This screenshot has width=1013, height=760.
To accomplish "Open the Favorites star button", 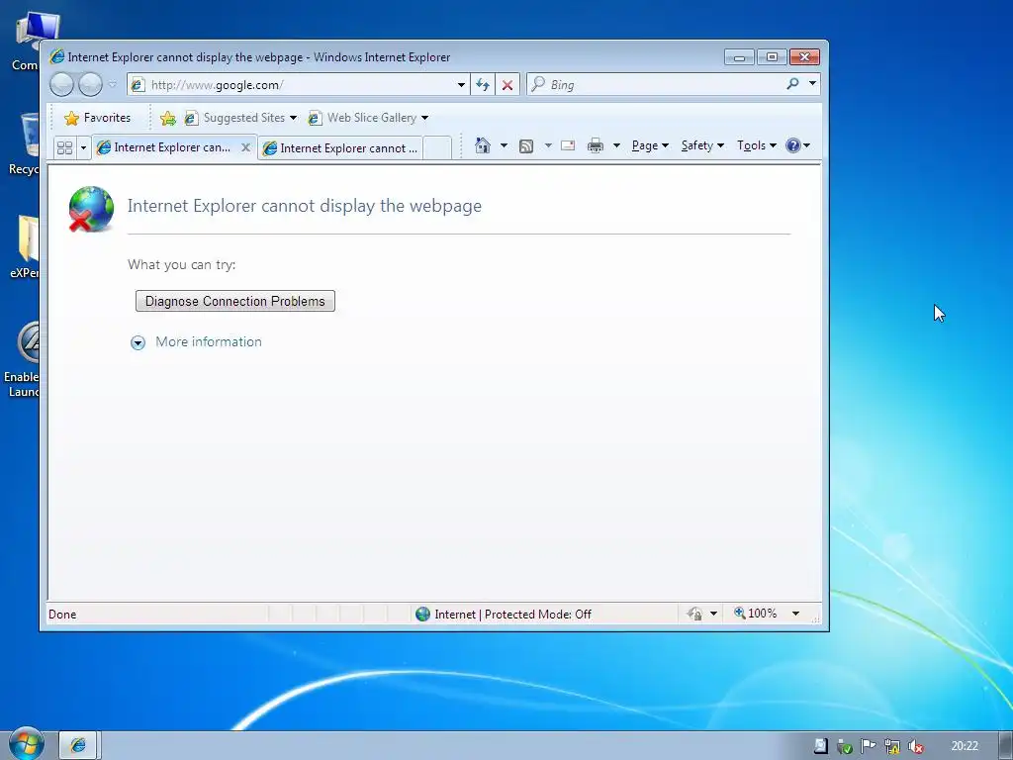I will 98,118.
